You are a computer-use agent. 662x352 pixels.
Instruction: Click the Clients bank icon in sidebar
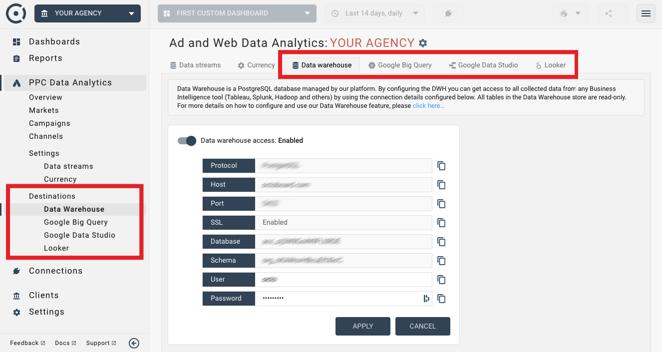[x=16, y=296]
